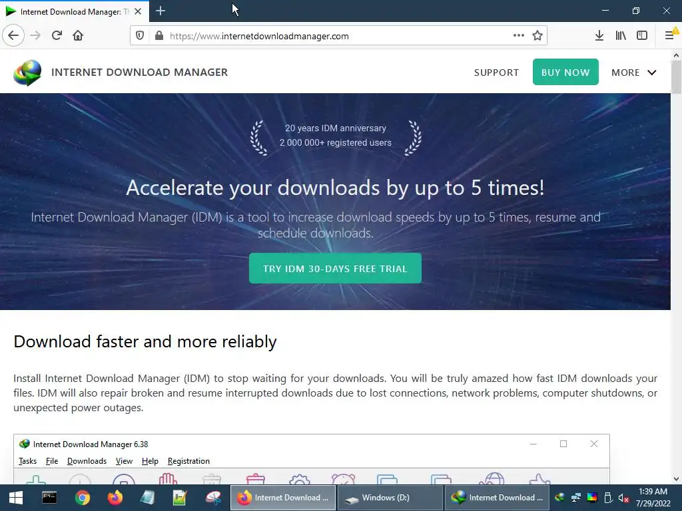Screen dimensions: 682x511
Task: Open the notebook-style pinned taskbar app
Action: click(147, 498)
